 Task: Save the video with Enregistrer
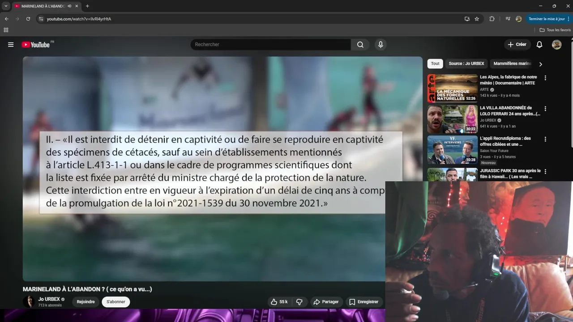tap(364, 302)
